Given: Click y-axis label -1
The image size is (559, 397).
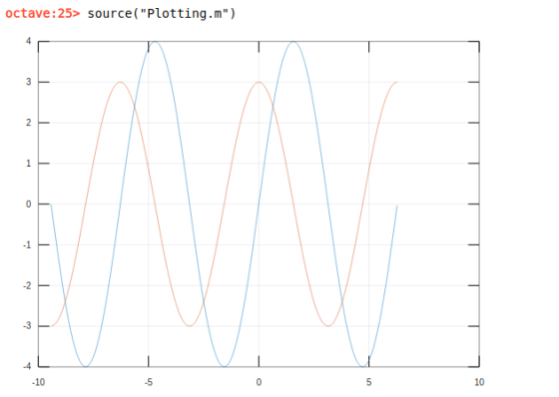Looking at the screenshot, I should (27, 244).
